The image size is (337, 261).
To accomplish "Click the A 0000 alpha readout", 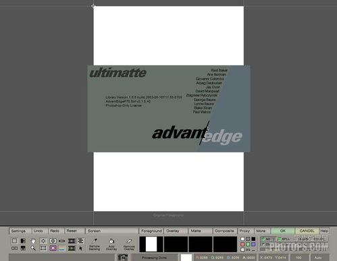I will click(x=249, y=258).
